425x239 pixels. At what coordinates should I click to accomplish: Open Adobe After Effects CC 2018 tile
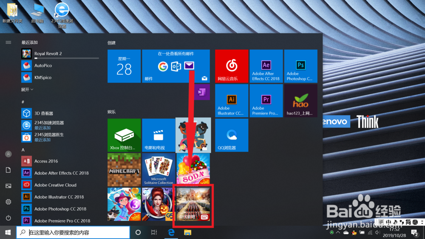tap(266, 66)
